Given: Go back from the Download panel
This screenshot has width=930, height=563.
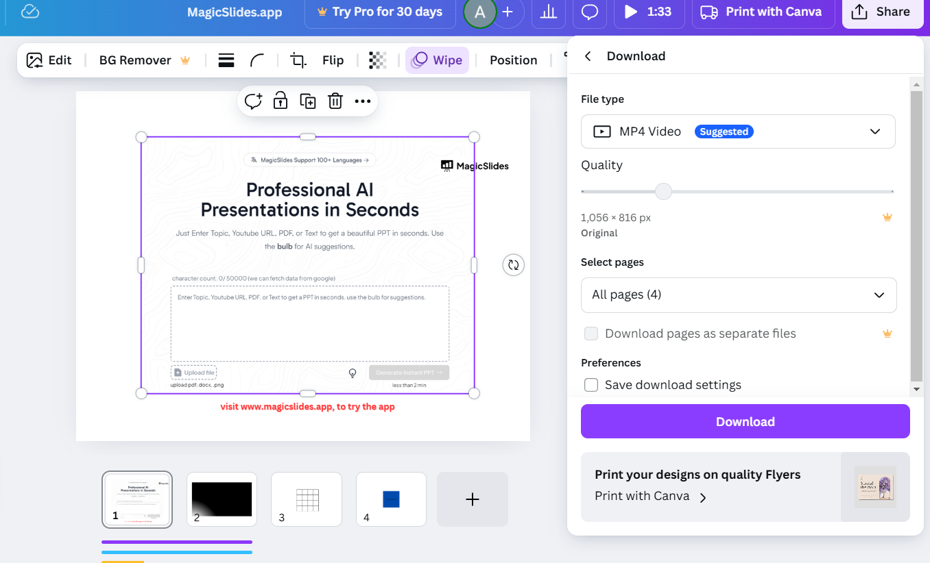Looking at the screenshot, I should [x=588, y=56].
